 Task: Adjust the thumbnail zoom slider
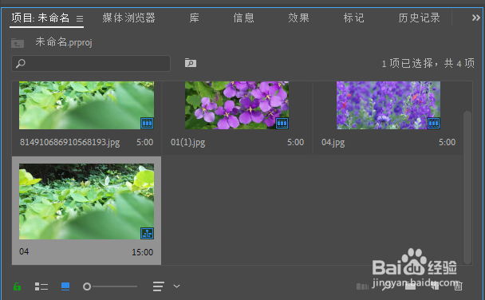(110, 286)
